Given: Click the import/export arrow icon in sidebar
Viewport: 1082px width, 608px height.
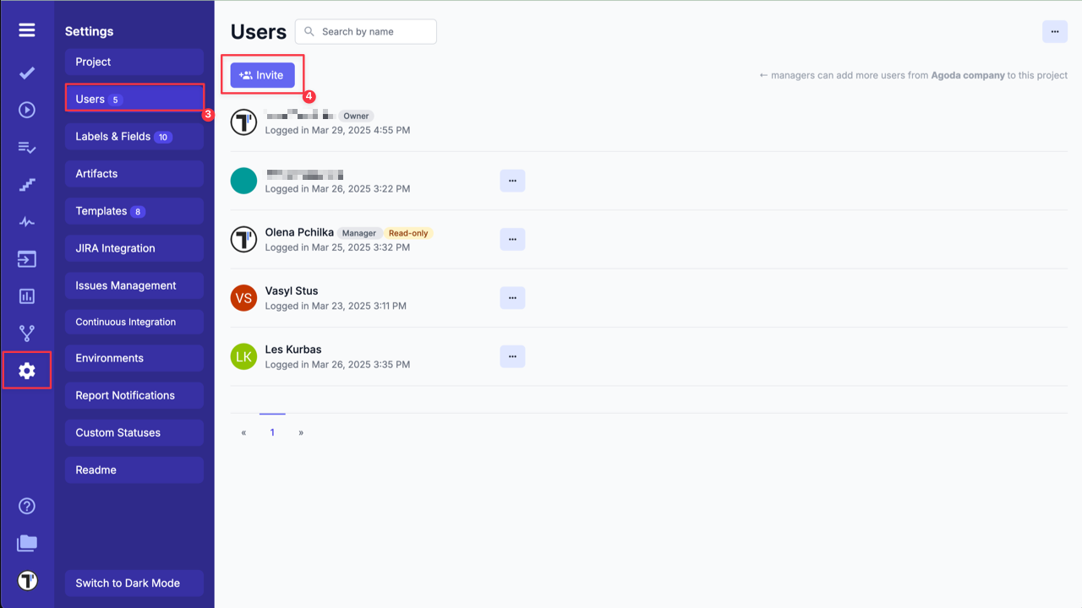Looking at the screenshot, I should 26,258.
